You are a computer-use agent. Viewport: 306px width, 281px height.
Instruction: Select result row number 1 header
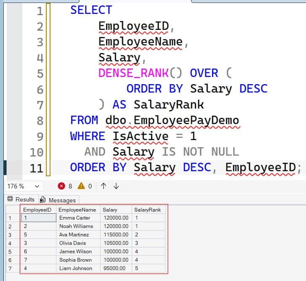(13, 218)
